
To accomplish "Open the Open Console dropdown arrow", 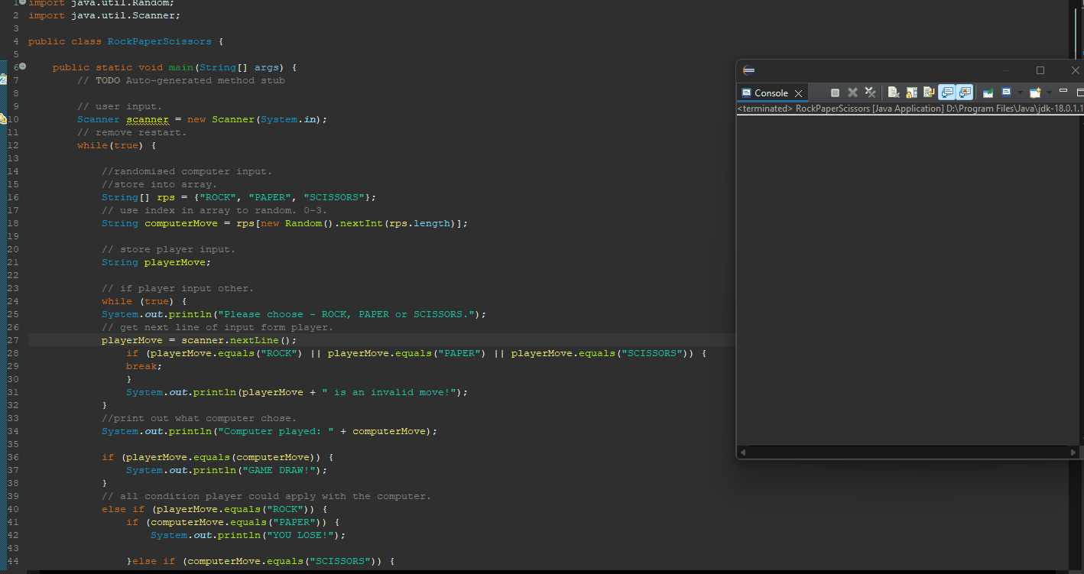I will 1049,92.
